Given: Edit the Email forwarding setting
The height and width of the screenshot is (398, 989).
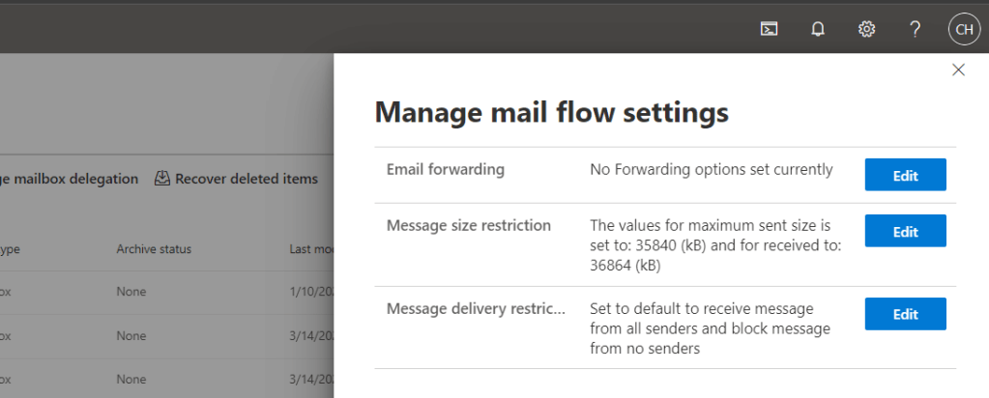Looking at the screenshot, I should pos(905,175).
